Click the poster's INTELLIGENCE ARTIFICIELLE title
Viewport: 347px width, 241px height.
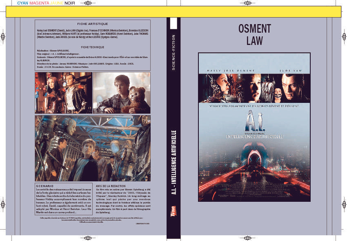point(254,137)
